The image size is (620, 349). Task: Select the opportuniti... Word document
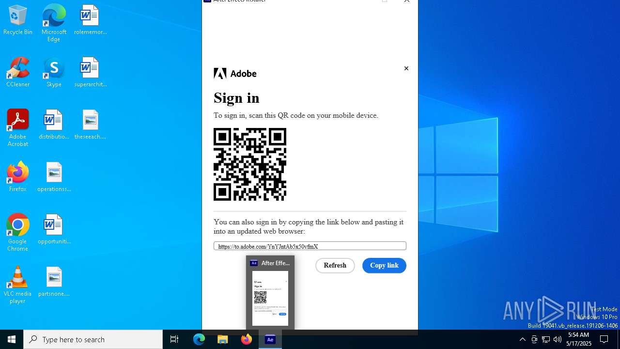[54, 230]
